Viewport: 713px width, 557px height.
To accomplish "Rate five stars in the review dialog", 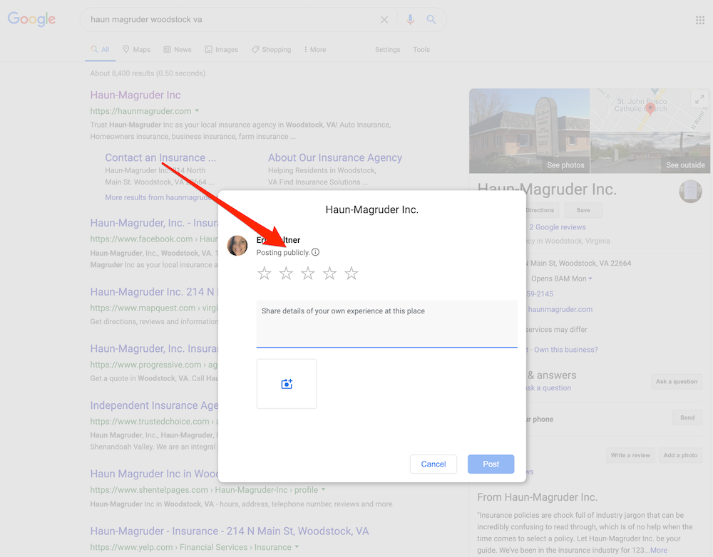I will tap(352, 274).
